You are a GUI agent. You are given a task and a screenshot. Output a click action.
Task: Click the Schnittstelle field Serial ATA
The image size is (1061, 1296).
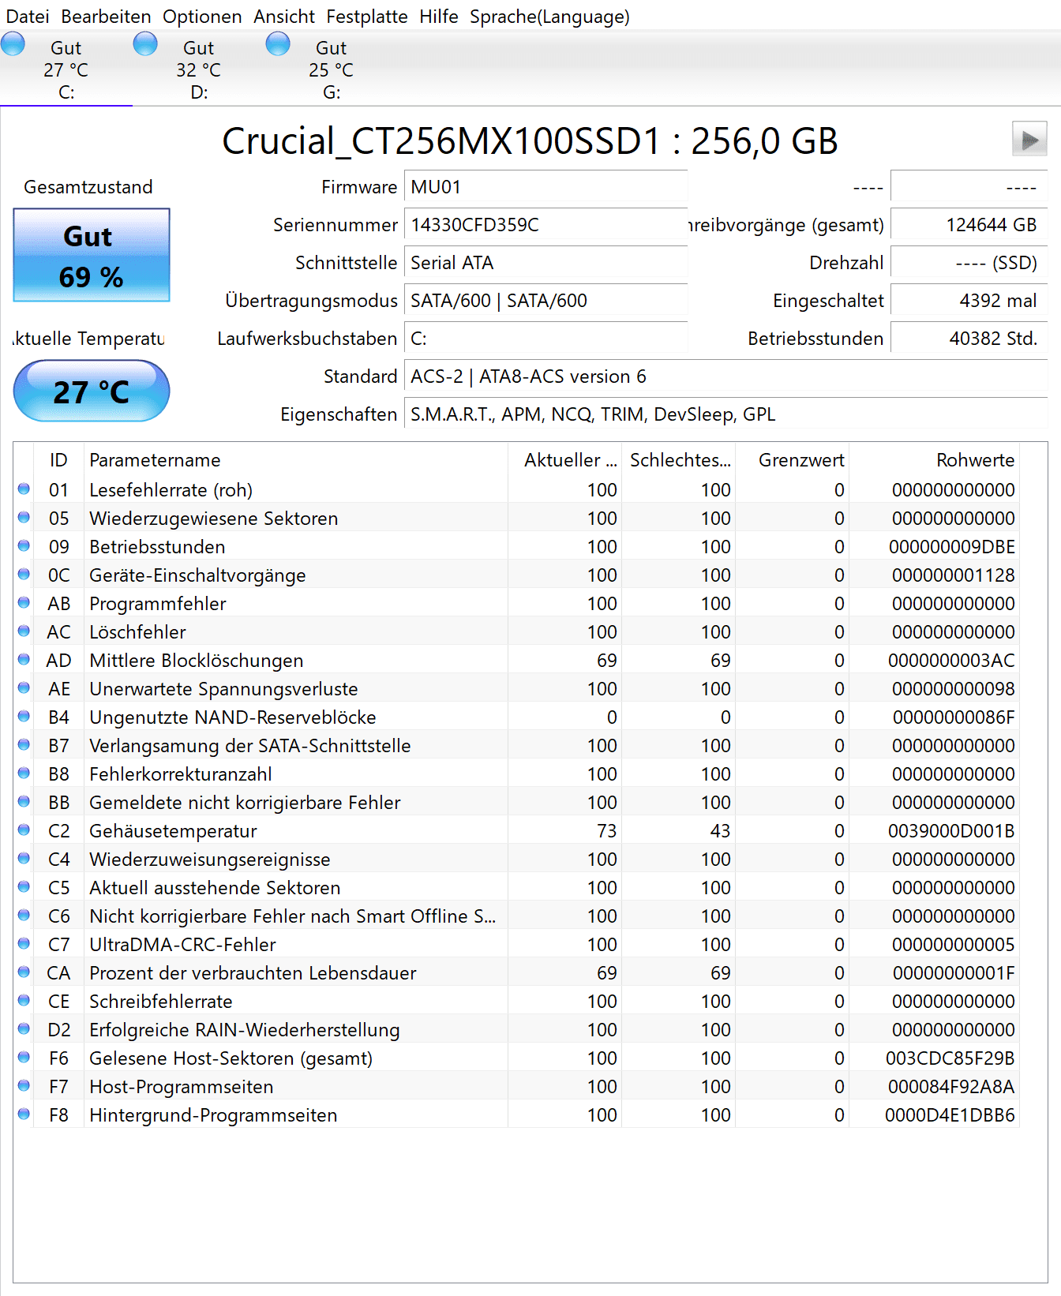click(x=545, y=263)
